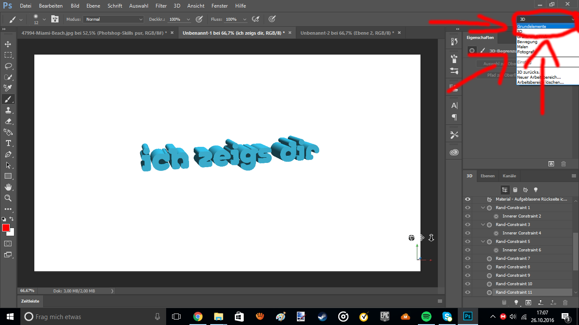This screenshot has height=325, width=579.
Task: Select the Lasso tool
Action: [x=8, y=66]
